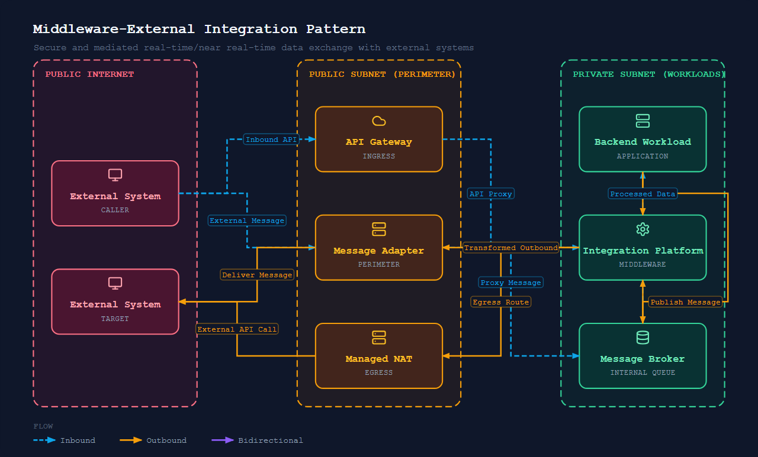Image resolution: width=758 pixels, height=457 pixels.
Task: Click the server icon in Message Adapter node
Action: pos(379,229)
